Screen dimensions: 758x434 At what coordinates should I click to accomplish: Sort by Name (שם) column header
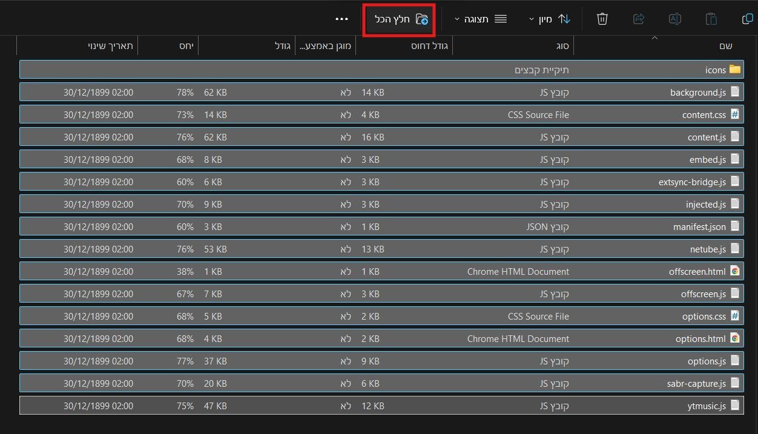tap(658, 46)
